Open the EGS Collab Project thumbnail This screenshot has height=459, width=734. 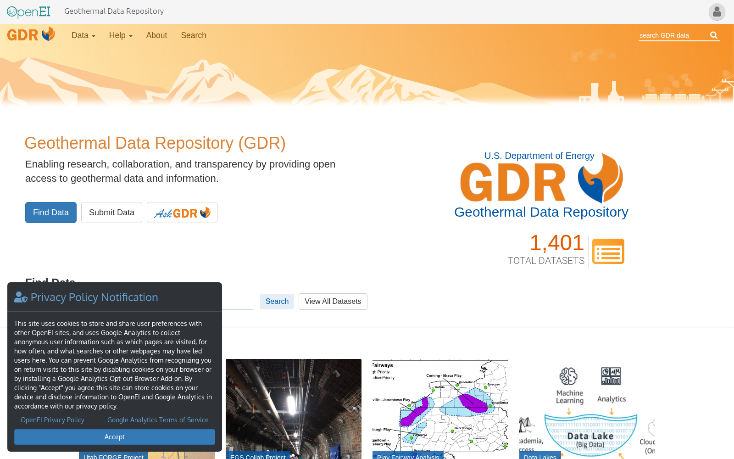pos(294,409)
